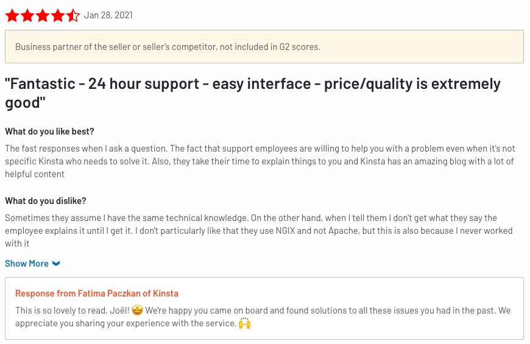Select the fourth rating star
This screenshot has height=344, width=530.
(x=58, y=16)
